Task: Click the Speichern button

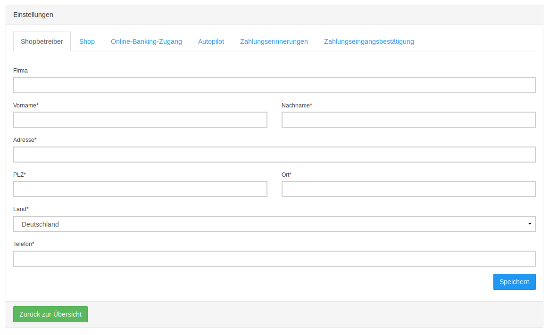Action: [514, 282]
